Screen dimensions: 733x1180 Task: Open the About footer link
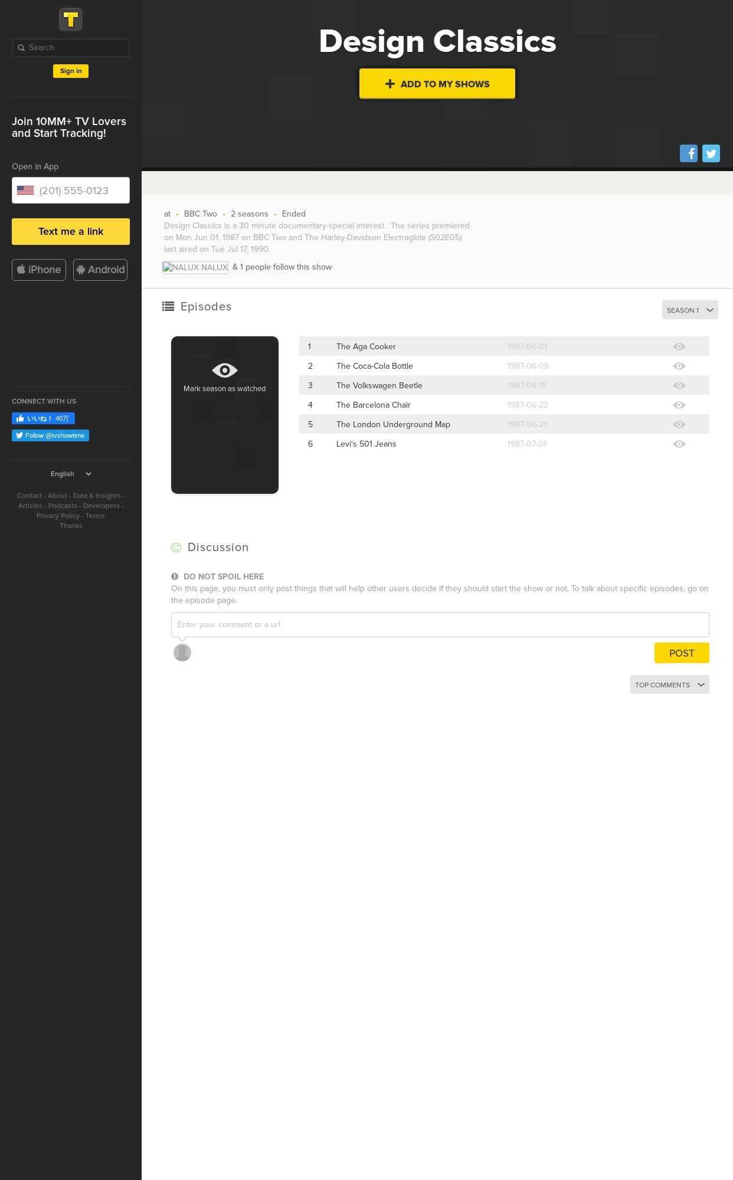57,496
